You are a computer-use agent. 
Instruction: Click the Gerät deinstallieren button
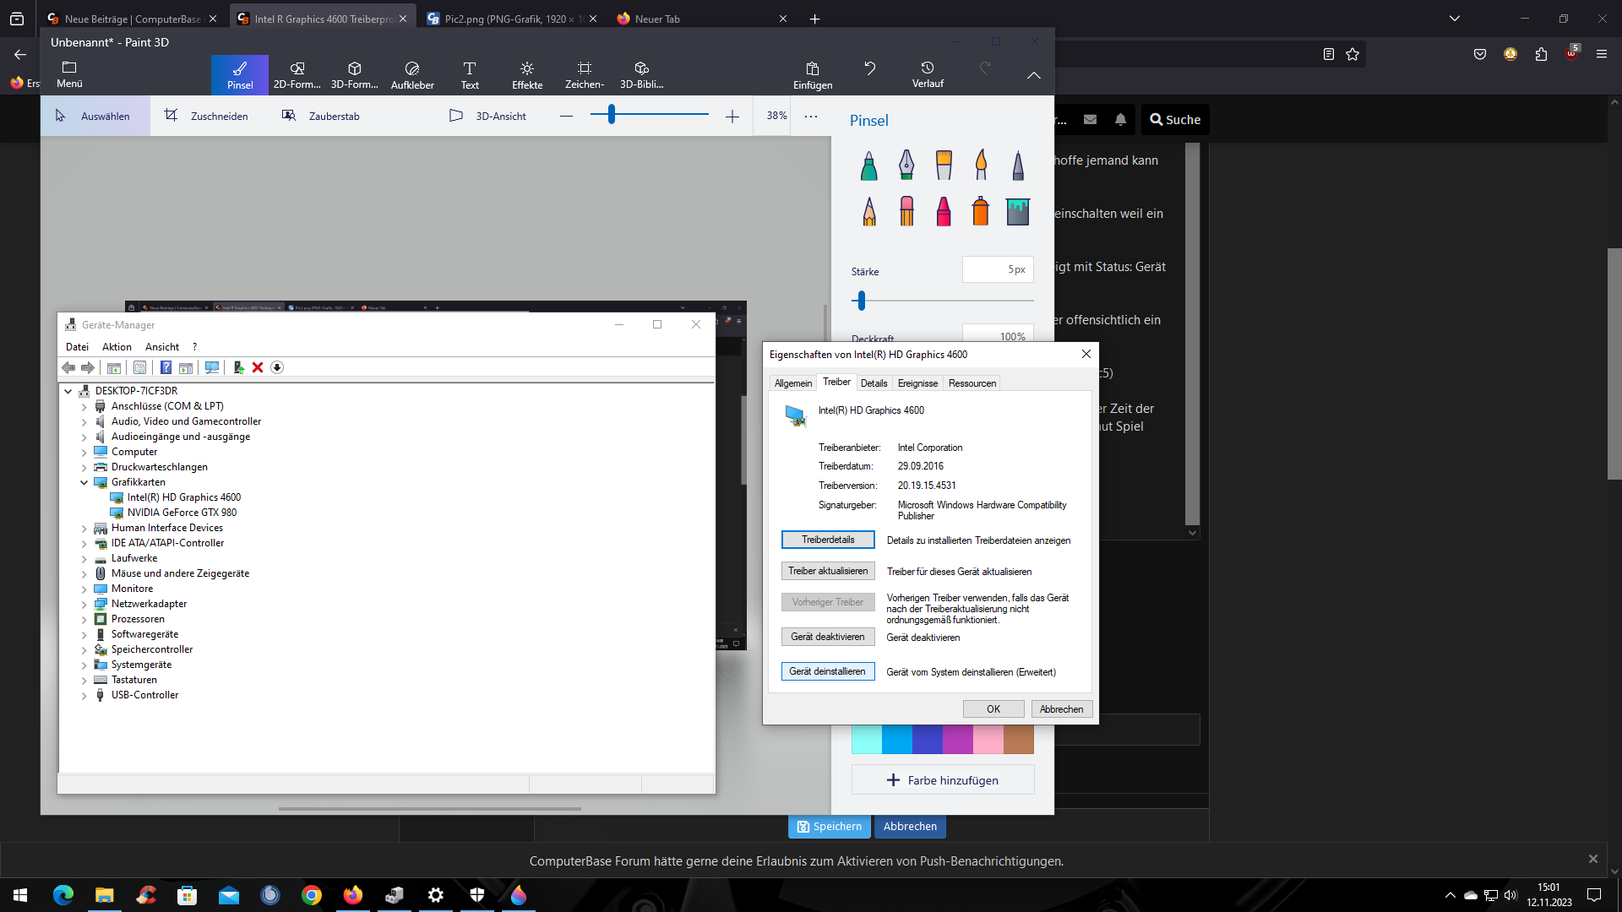827,671
